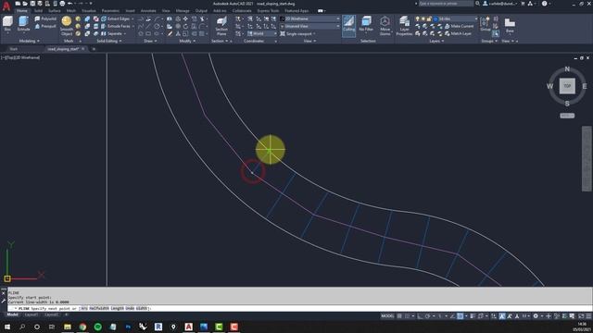This screenshot has height=333, width=593.
Task: Close the road_sloping_start drawing tab
Action: 83,49
